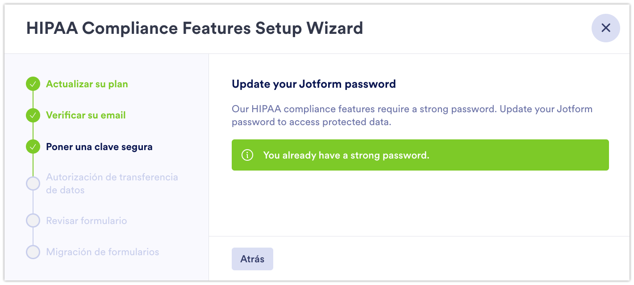Click the checkmark beside Poner una clave segura

tap(33, 147)
